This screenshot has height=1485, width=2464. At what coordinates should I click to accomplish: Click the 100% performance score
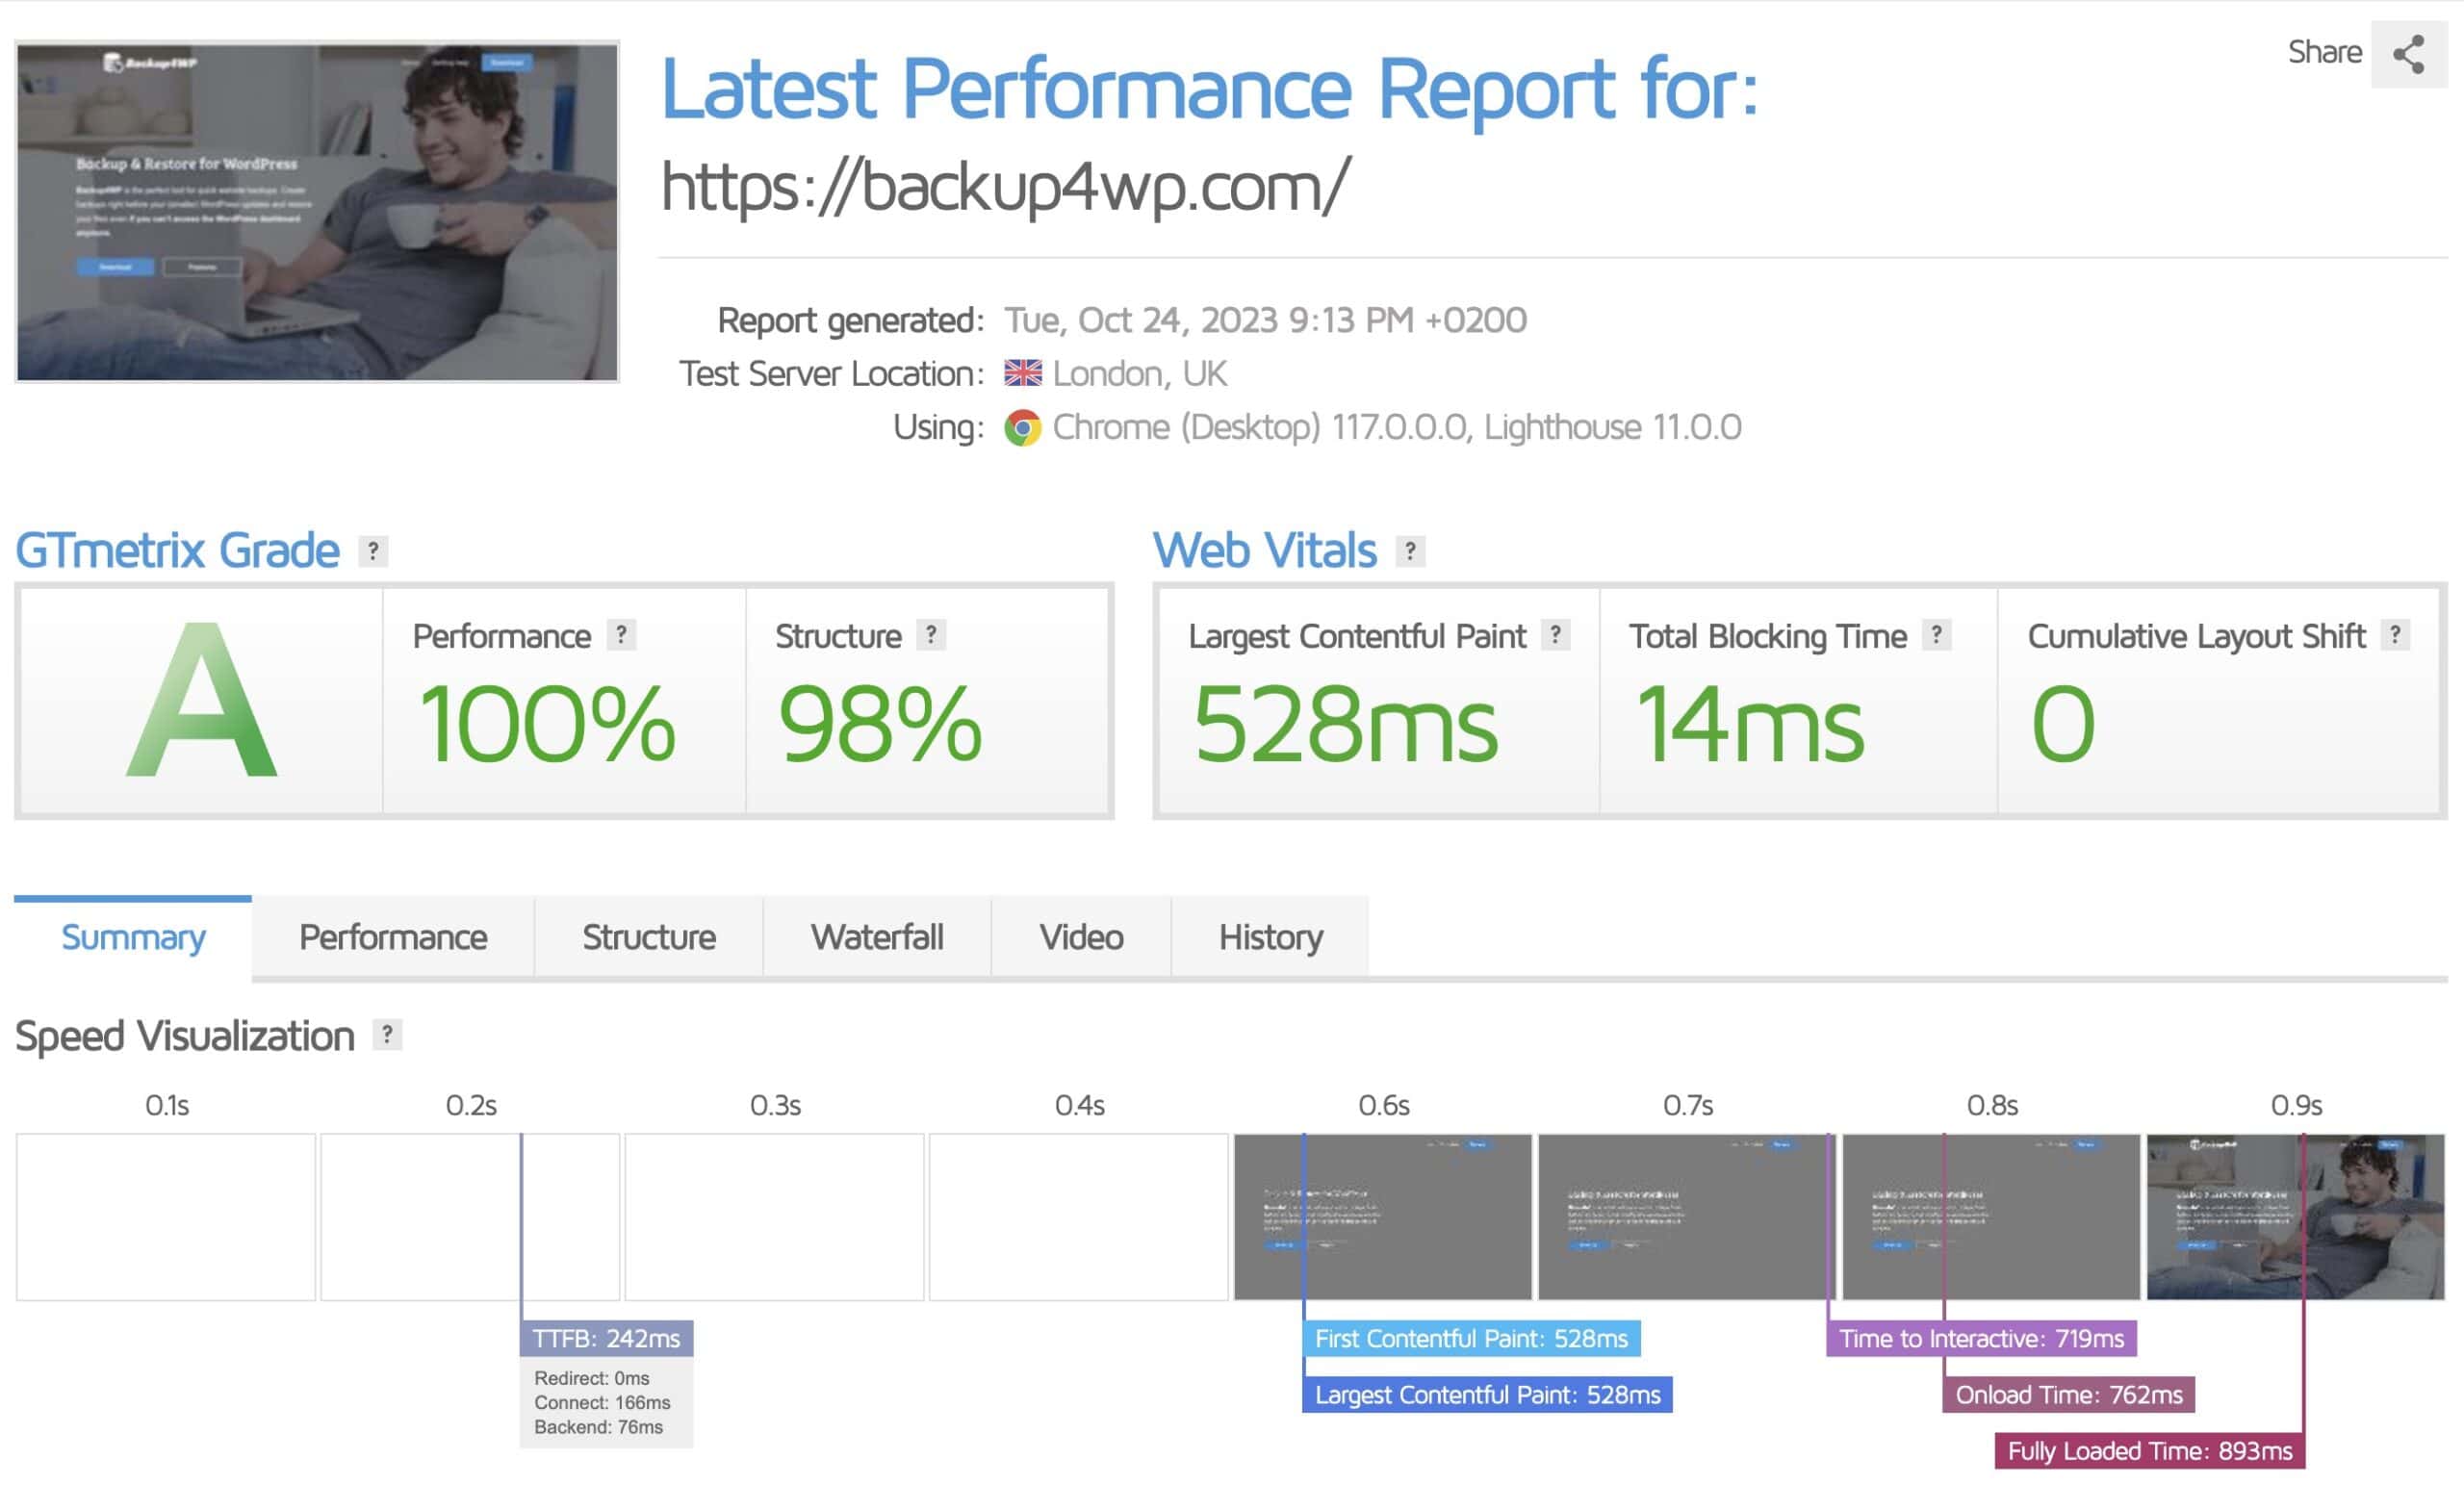[547, 724]
